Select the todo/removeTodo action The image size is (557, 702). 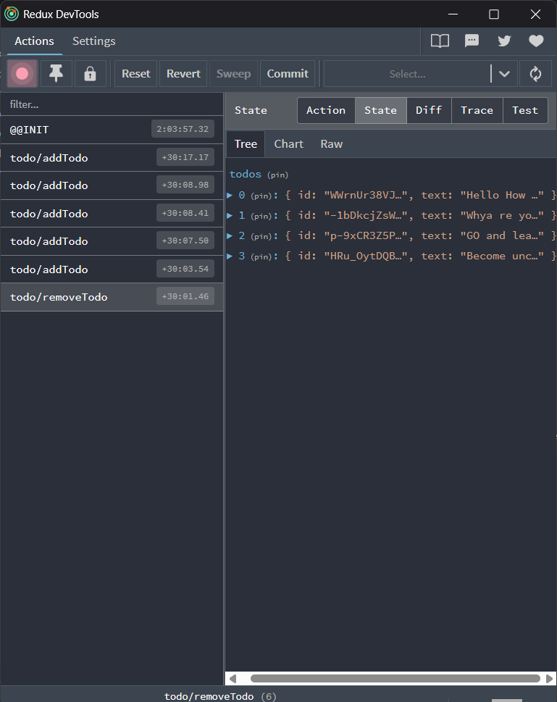112,297
